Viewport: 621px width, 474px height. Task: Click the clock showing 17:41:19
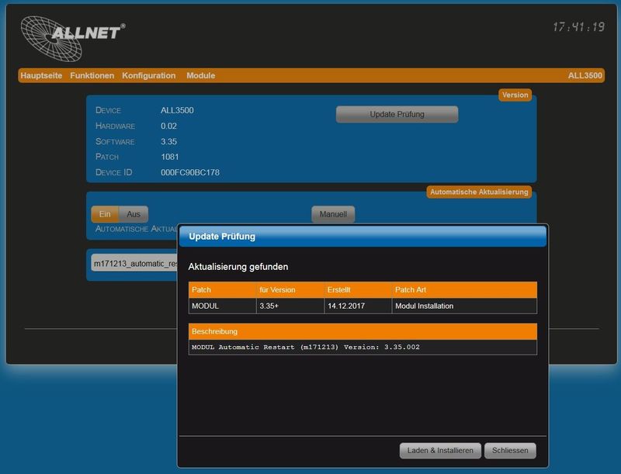click(x=578, y=27)
